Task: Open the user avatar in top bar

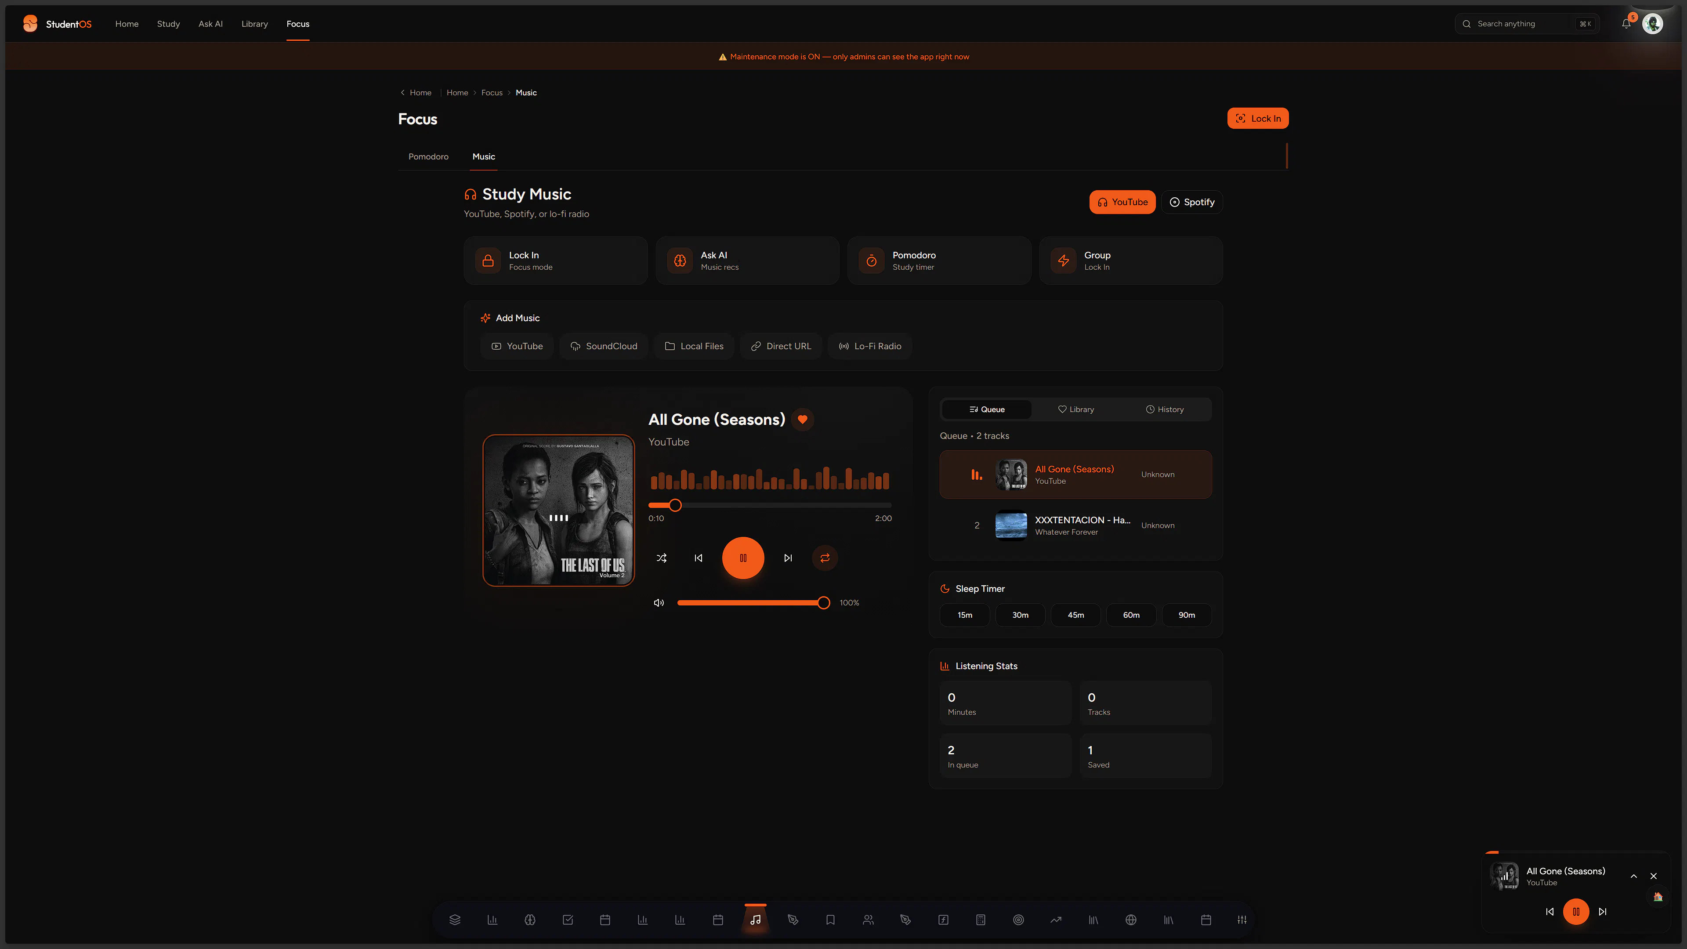Action: (1652, 24)
